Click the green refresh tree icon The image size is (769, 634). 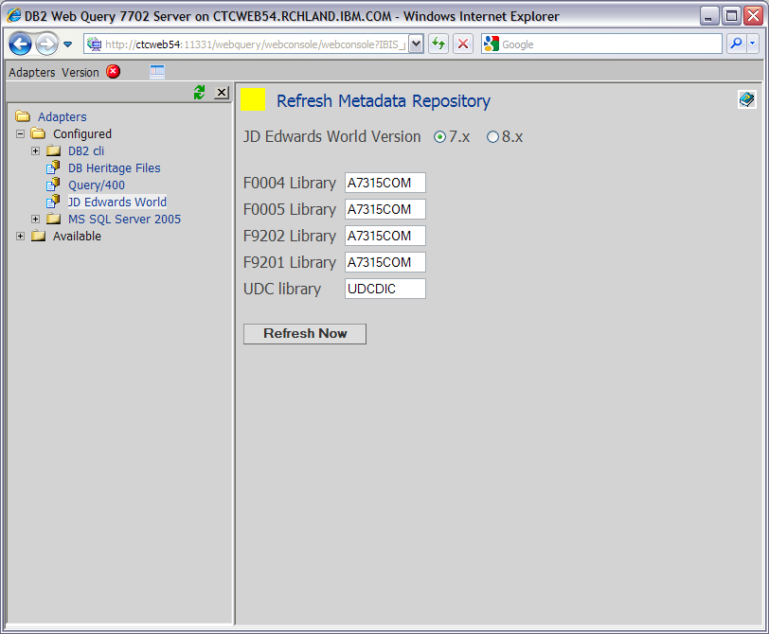click(x=199, y=92)
